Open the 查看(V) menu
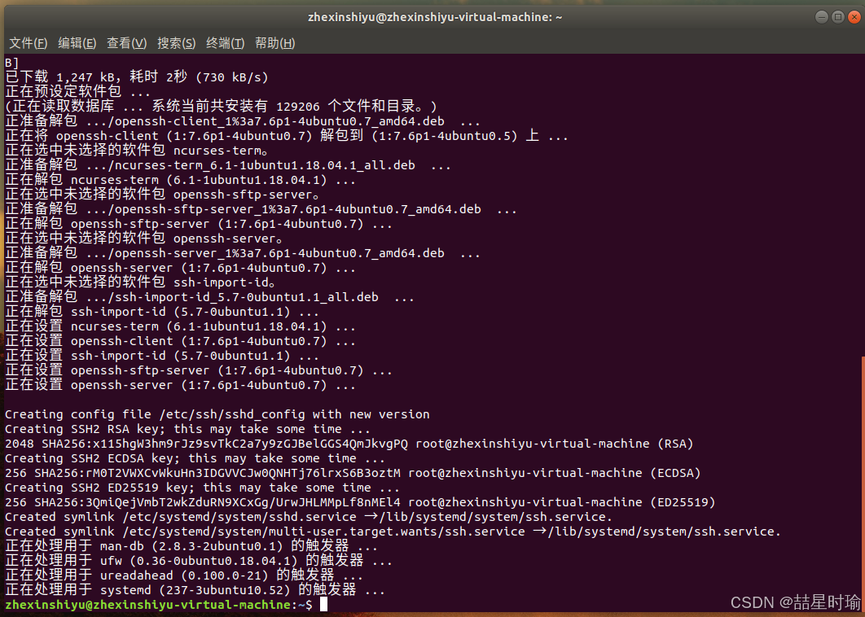The height and width of the screenshot is (617, 865). [x=127, y=43]
